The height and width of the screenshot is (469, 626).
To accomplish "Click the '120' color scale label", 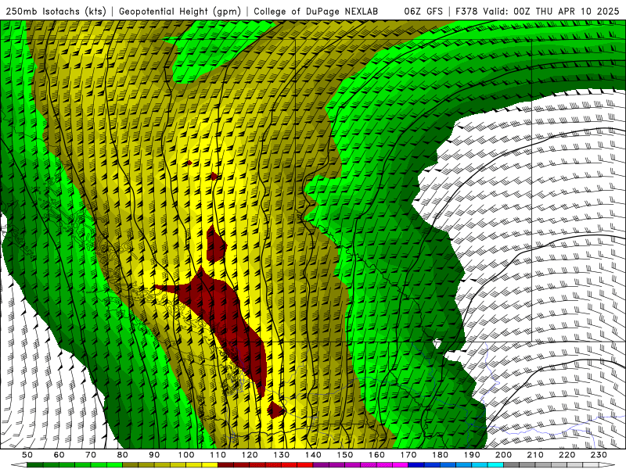I will pyautogui.click(x=250, y=455).
